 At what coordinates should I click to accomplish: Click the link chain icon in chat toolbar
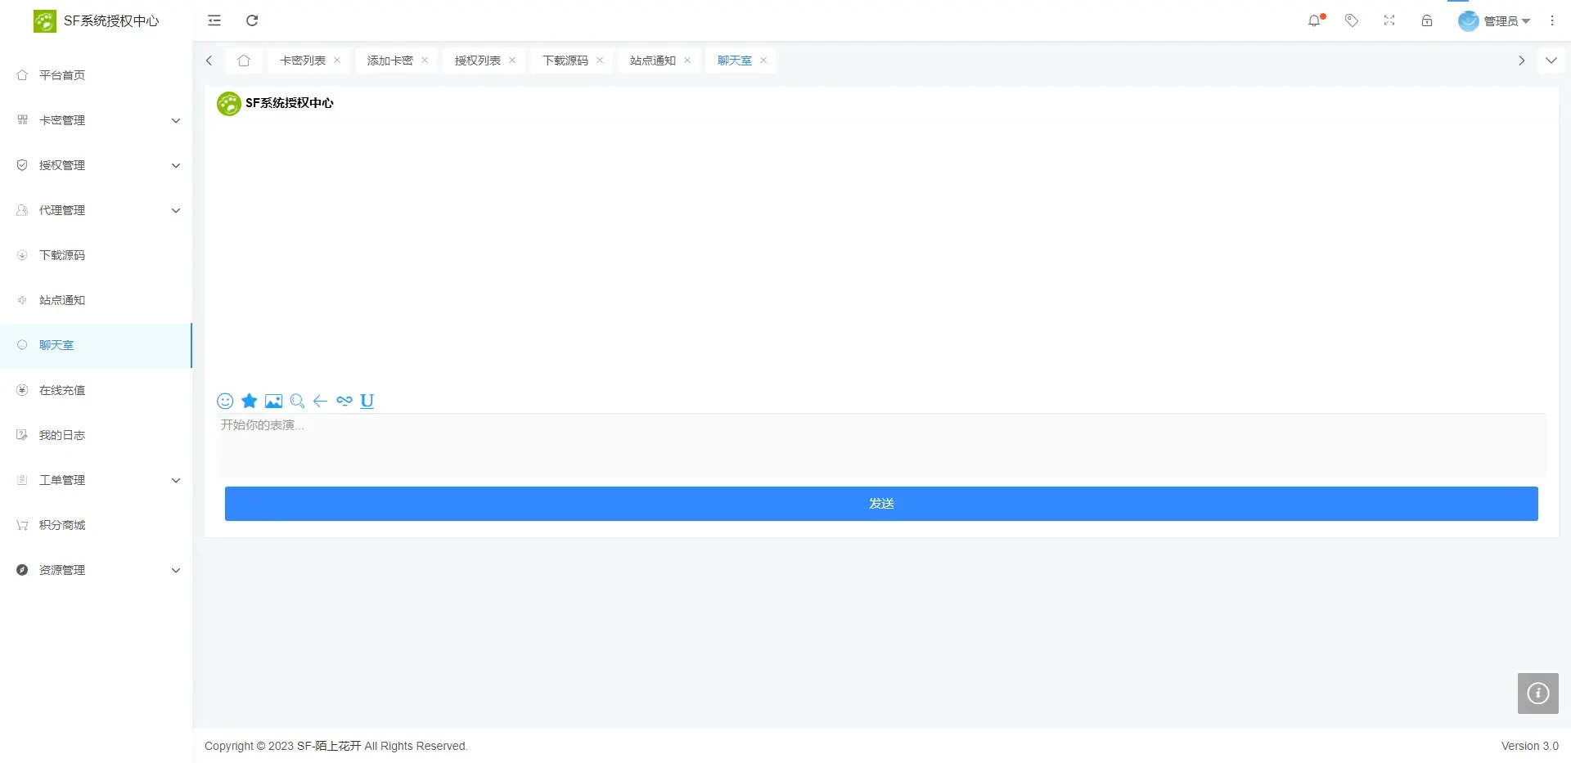click(344, 401)
